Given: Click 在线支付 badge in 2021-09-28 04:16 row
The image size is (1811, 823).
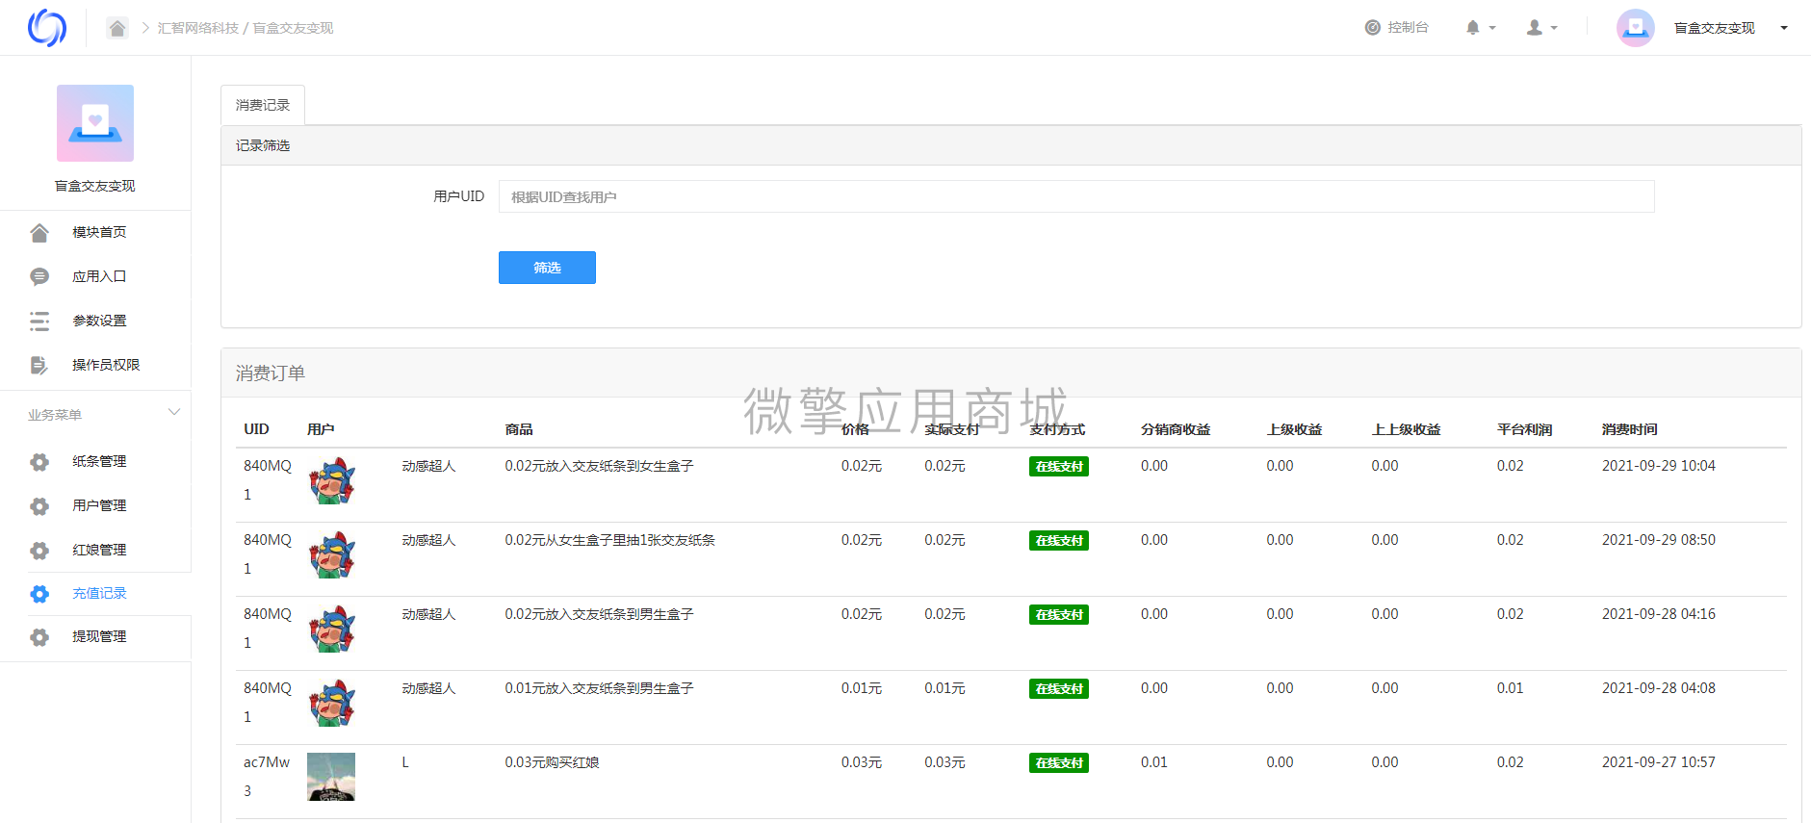Looking at the screenshot, I should pos(1059,615).
